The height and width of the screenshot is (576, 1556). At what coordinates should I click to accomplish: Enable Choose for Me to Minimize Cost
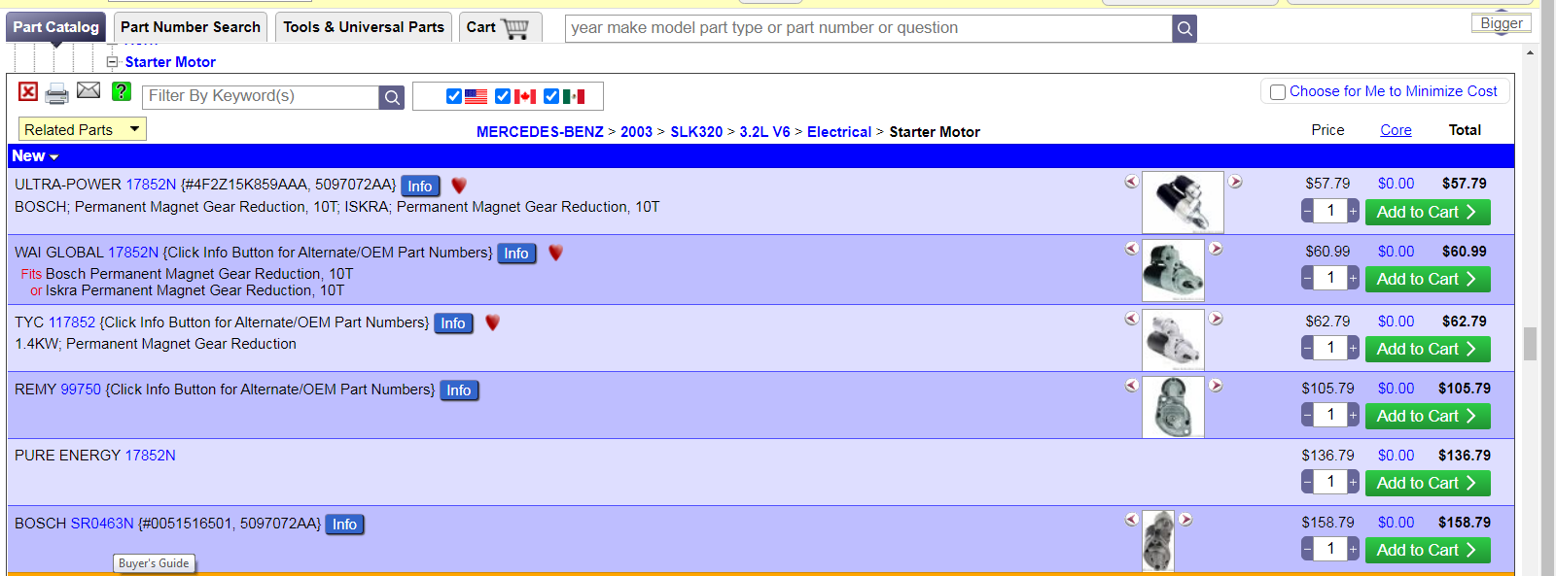1278,92
